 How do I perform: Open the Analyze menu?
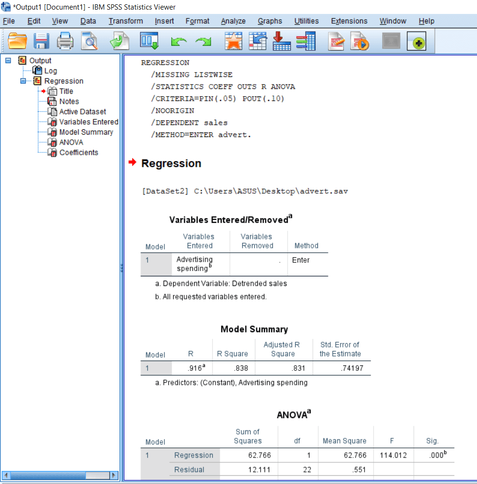(233, 21)
